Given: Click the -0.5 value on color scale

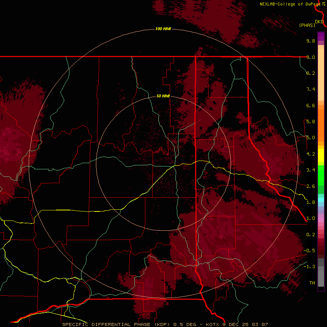Looking at the screenshot, I should tap(309, 251).
